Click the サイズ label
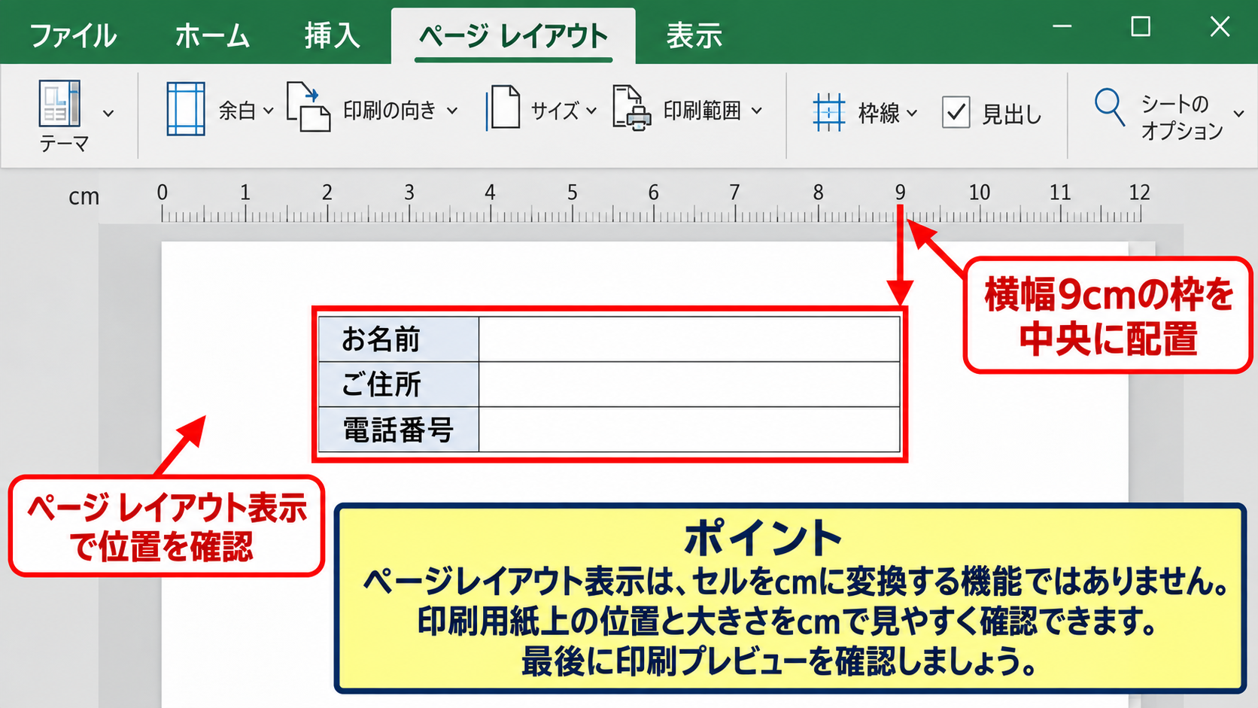The image size is (1258, 708). (x=555, y=111)
